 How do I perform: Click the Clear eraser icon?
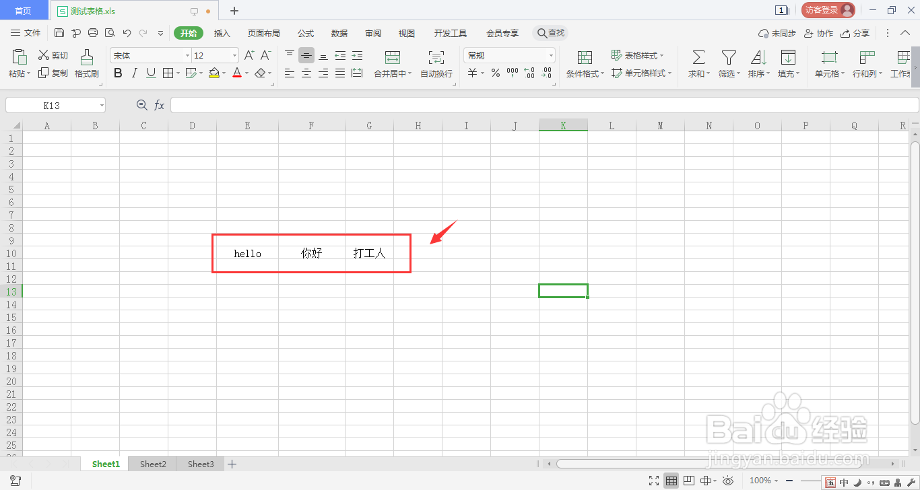click(261, 73)
